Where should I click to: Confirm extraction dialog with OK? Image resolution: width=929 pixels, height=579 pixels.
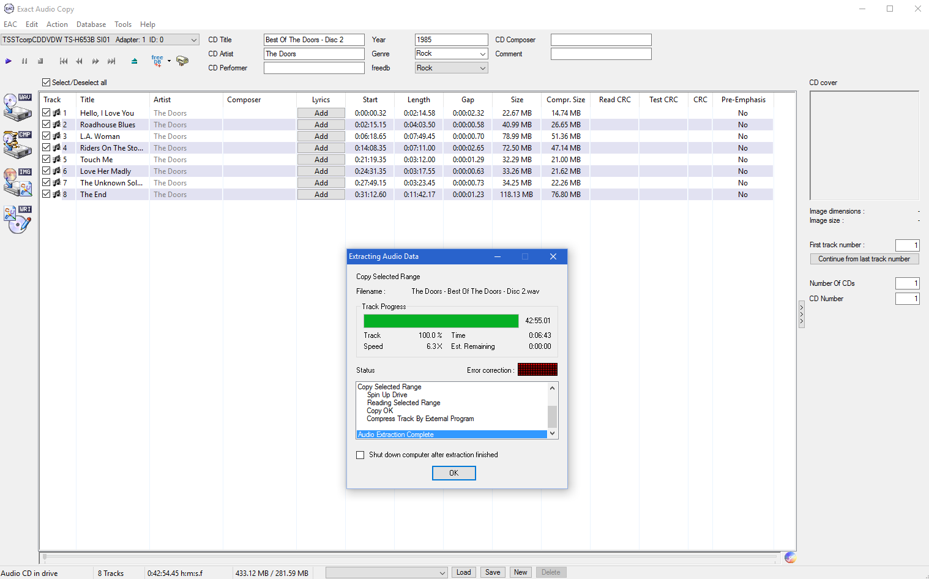[454, 473]
